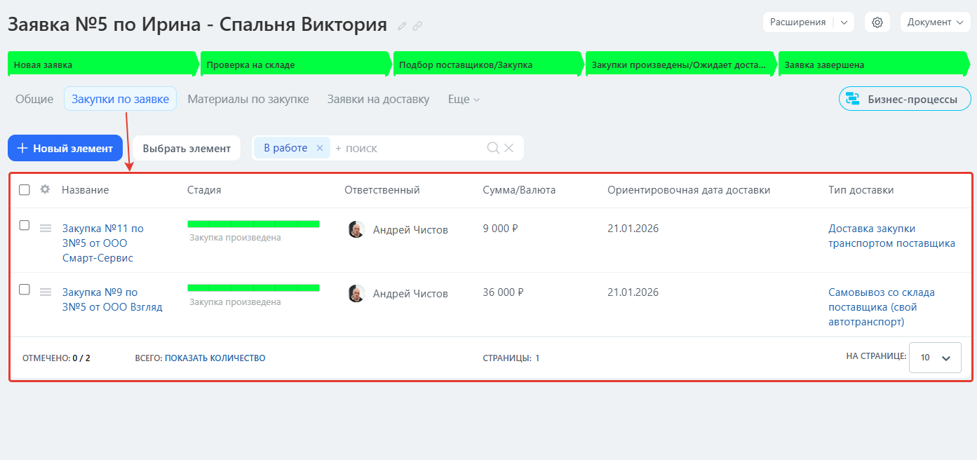Select stage 'Проверка на складе'

click(295, 64)
